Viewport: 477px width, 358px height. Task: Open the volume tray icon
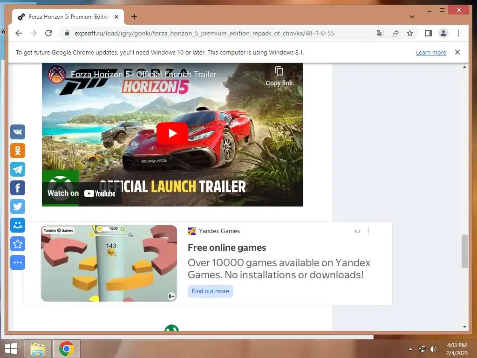point(433,349)
